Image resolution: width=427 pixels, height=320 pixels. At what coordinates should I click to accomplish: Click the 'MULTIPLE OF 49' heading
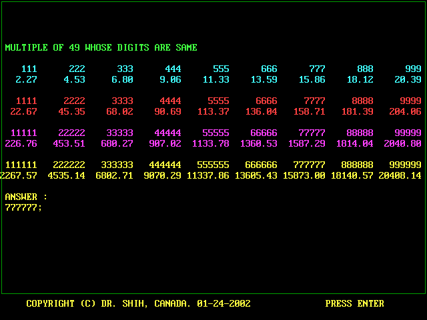tap(101, 48)
